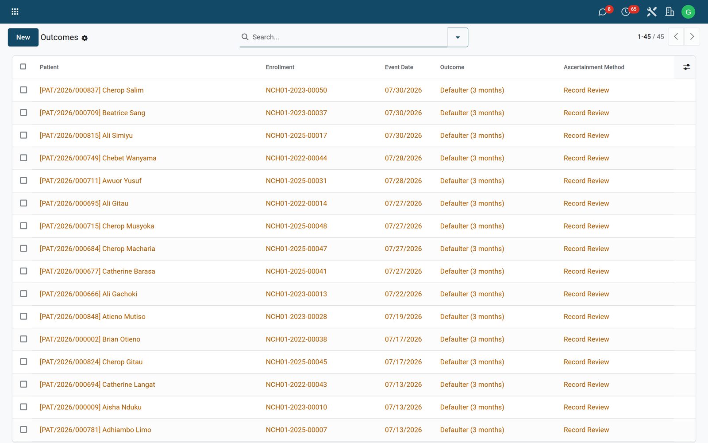Open patient Catherine Barasa record

point(97,271)
